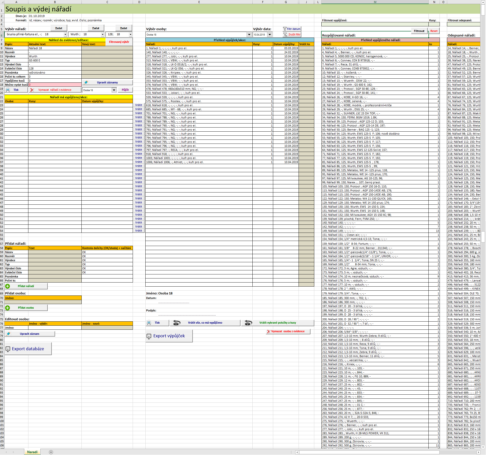
Task: Click the green plus Přidat osobu button
Action: point(26,308)
